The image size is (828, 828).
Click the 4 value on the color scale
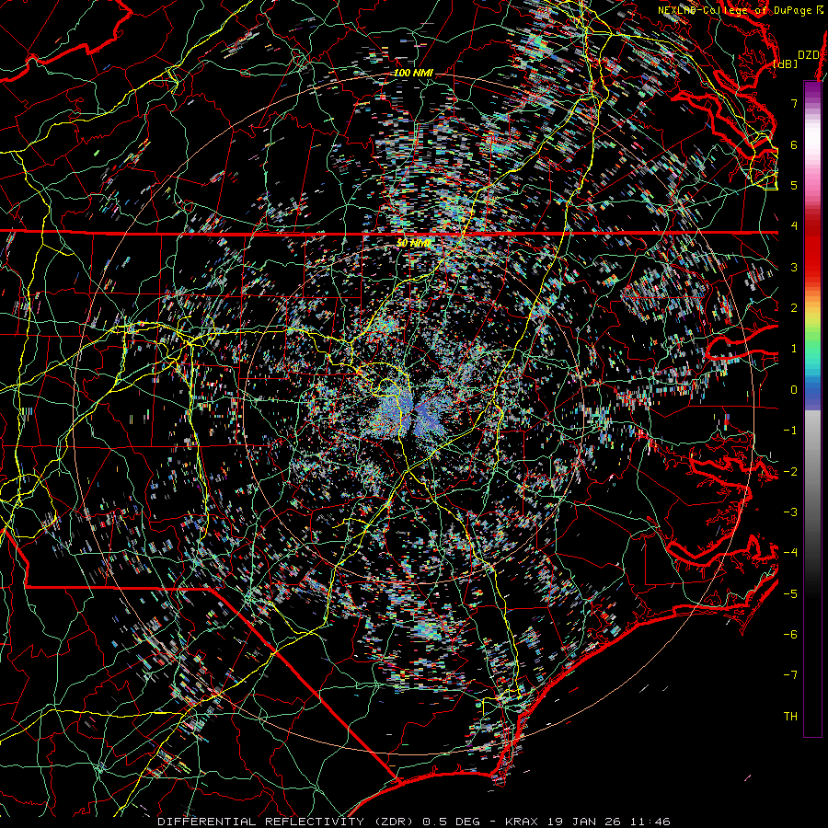794,226
